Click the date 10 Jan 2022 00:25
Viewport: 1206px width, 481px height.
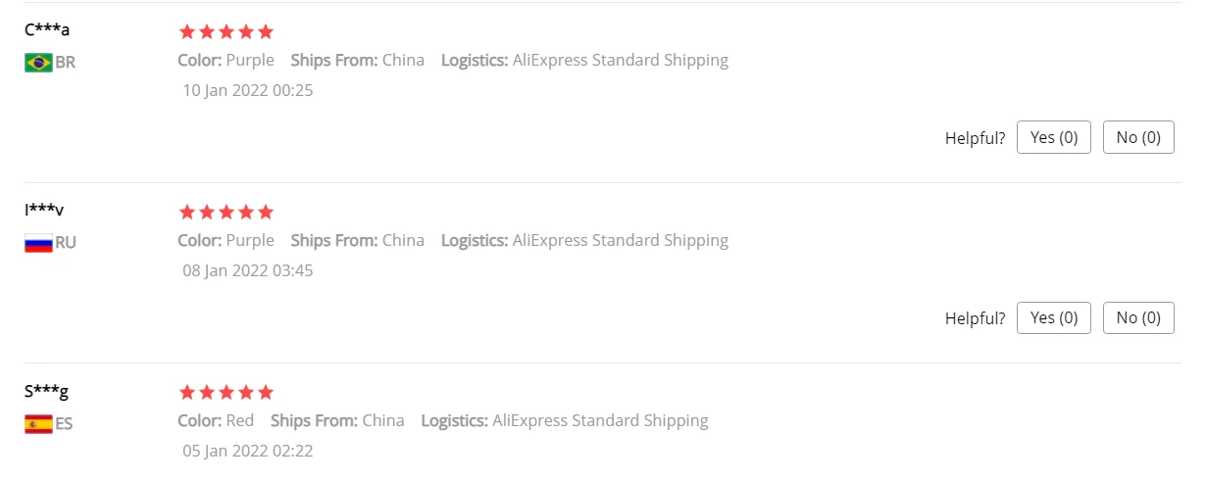248,90
